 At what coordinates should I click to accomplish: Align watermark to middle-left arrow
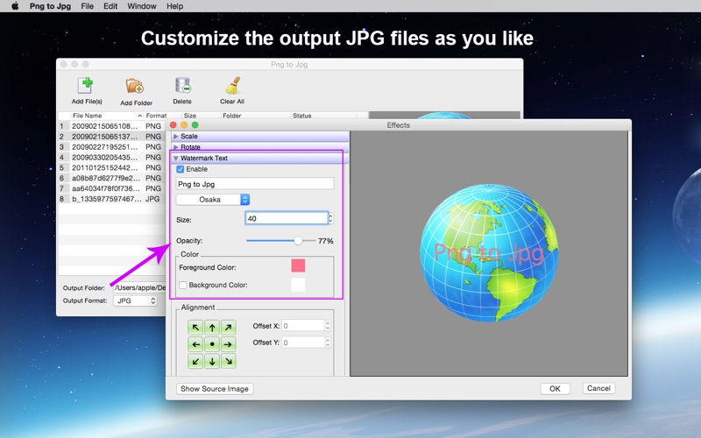click(195, 344)
